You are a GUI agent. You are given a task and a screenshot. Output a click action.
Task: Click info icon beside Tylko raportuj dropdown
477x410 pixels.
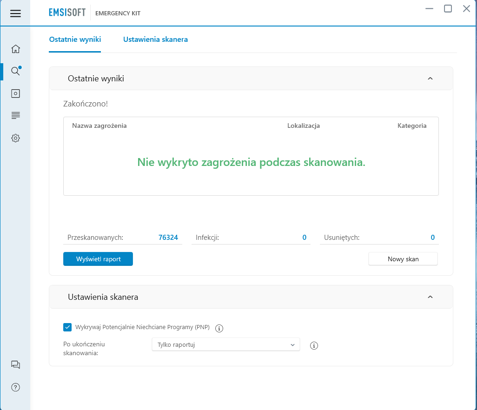pyautogui.click(x=314, y=345)
